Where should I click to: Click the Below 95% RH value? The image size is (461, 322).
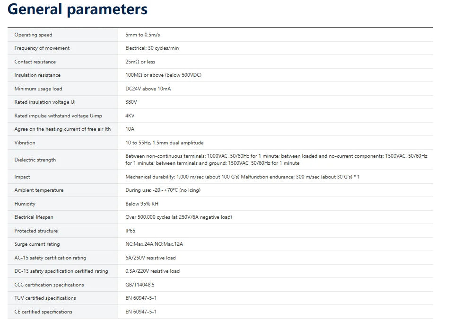(142, 204)
